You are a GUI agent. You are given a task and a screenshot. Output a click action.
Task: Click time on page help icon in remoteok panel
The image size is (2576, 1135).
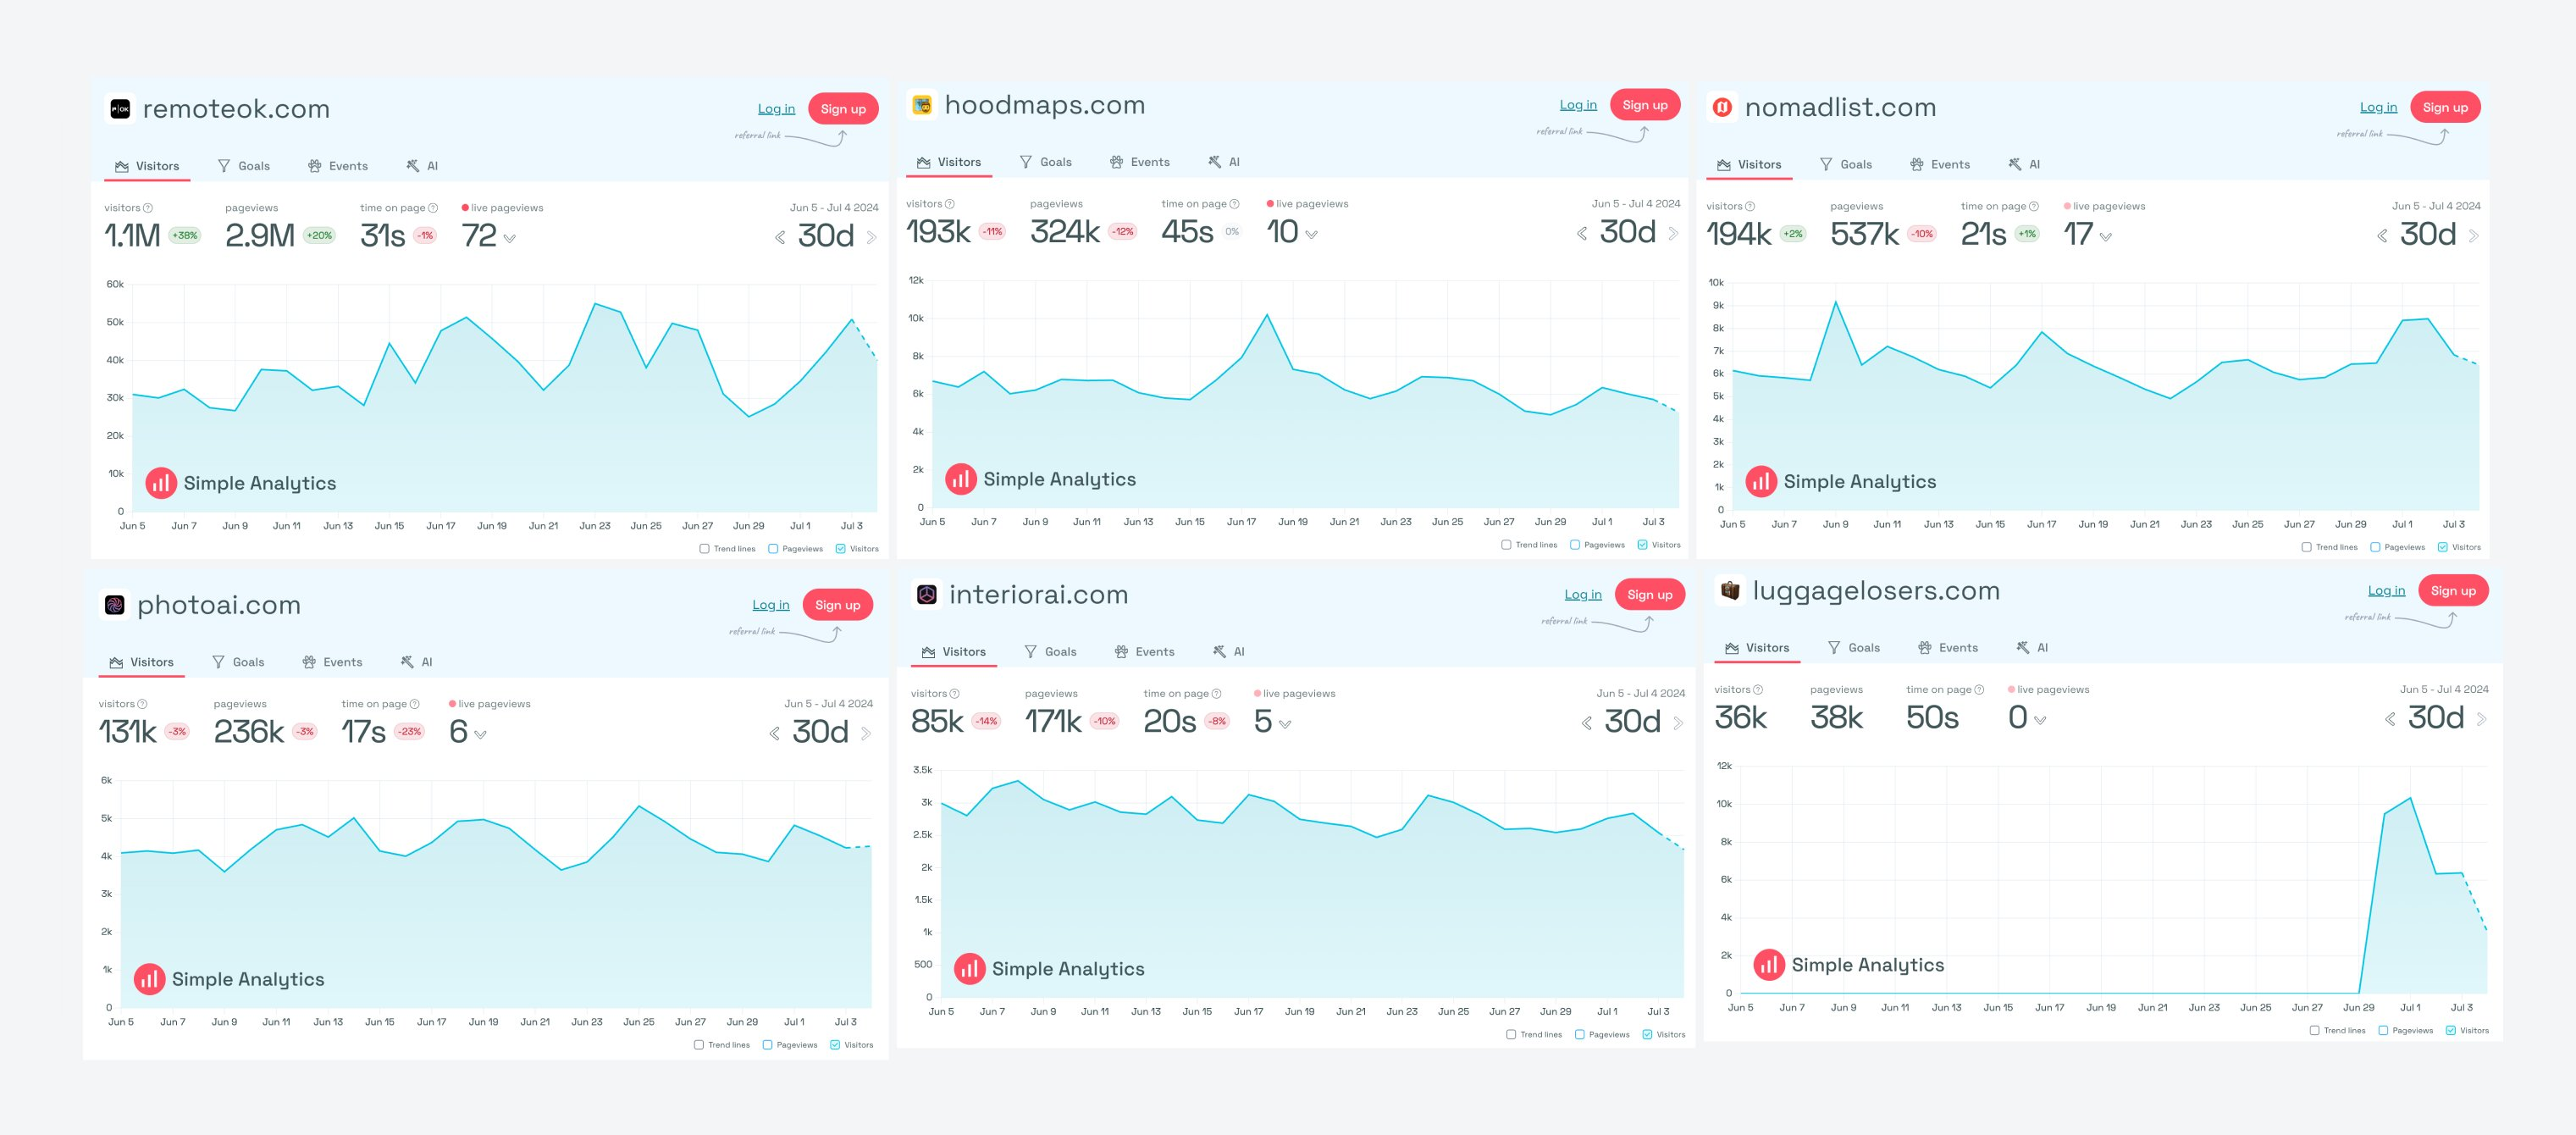click(x=433, y=208)
